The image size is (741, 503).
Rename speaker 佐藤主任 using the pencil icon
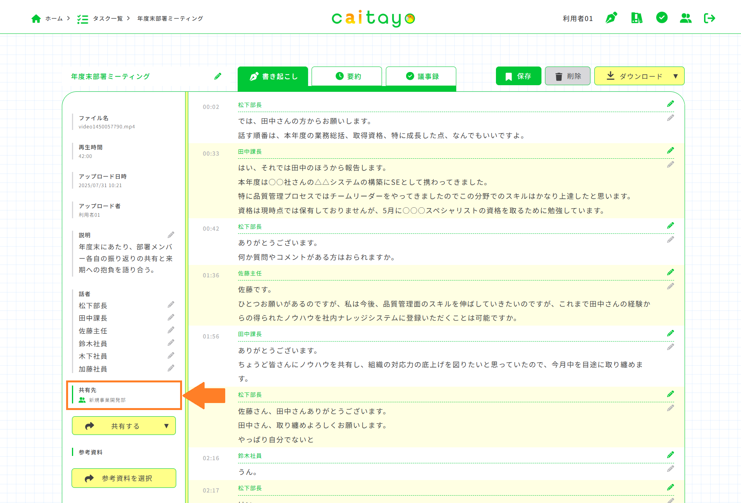171,330
